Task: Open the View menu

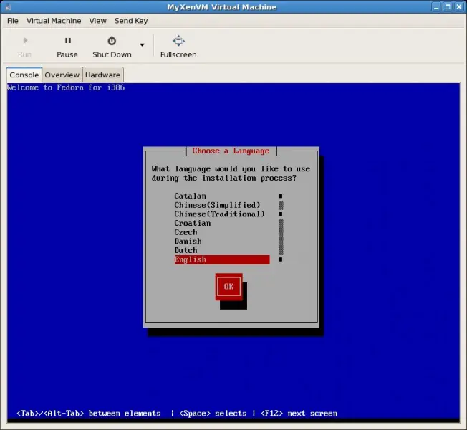Action: tap(97, 21)
